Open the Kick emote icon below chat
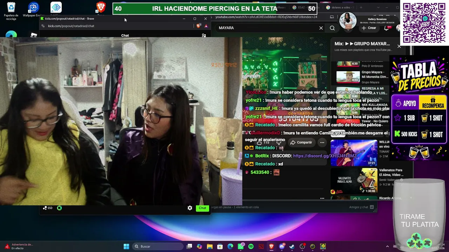This screenshot has width=449, height=252. 59,208
